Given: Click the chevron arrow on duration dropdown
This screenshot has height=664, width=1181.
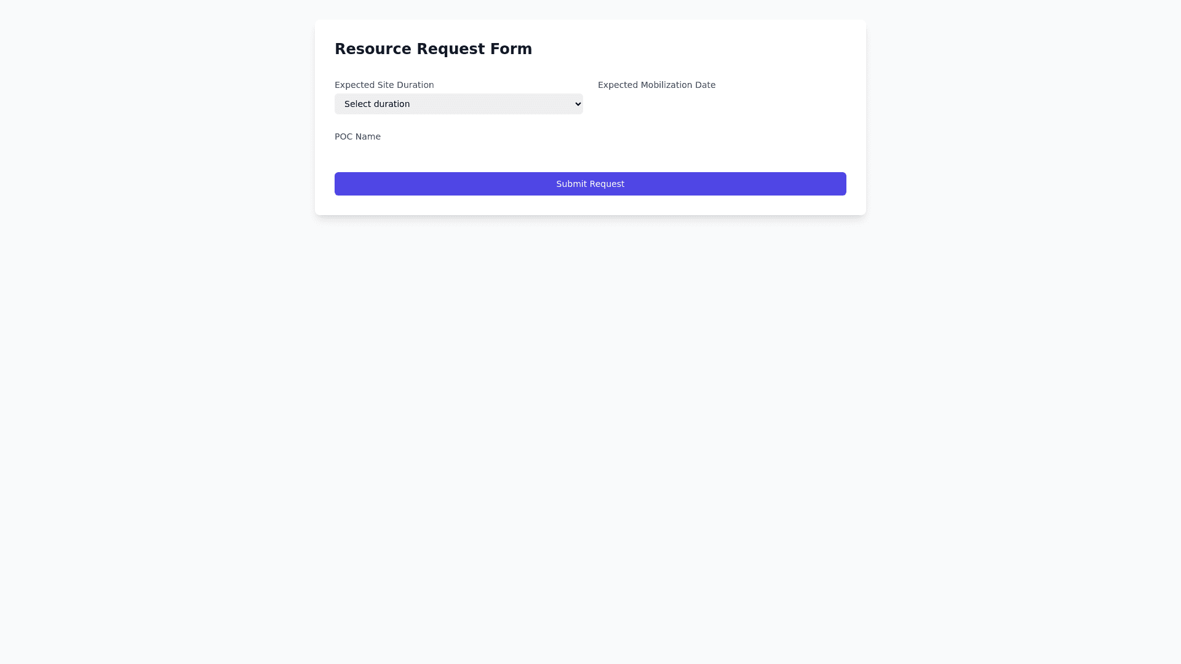Looking at the screenshot, I should click(578, 104).
